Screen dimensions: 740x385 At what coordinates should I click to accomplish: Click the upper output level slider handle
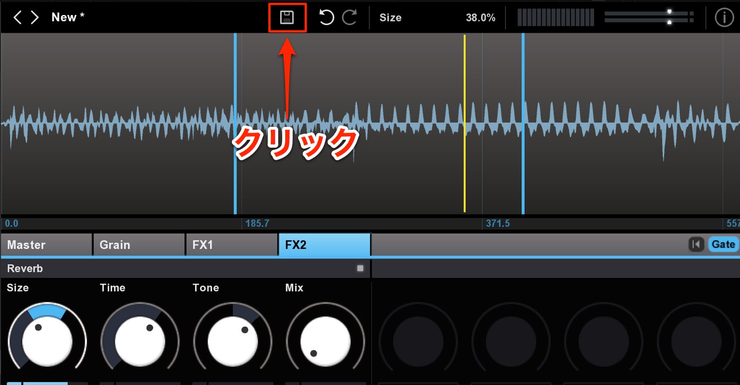[670, 12]
